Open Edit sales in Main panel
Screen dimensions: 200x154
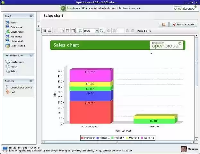[x=14, y=27]
